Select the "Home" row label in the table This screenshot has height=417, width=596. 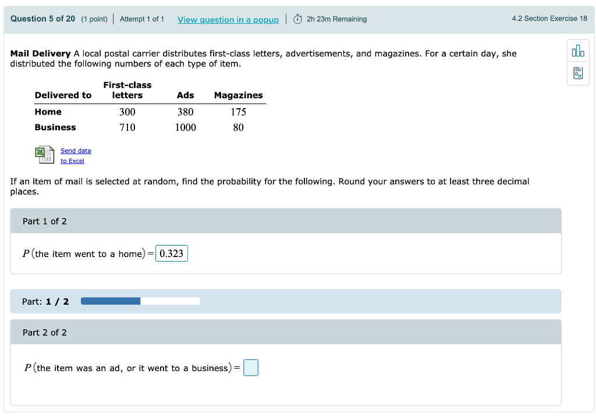point(48,112)
